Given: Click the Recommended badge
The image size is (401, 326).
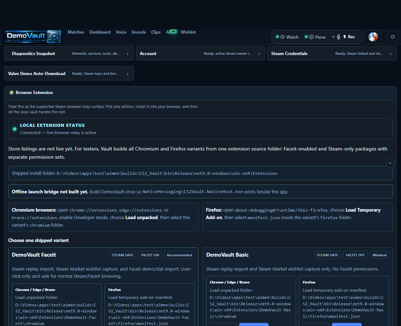Looking at the screenshot, I should 179,255.
